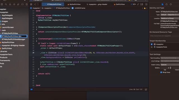Select LaunchScreen in the project navigator
This screenshot has width=179, height=100.
(x=8, y=27)
